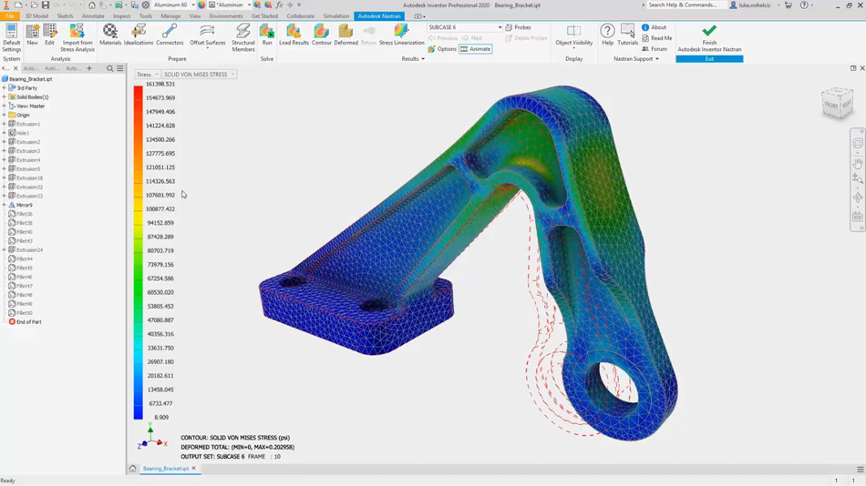The width and height of the screenshot is (866, 486).
Task: Click the stress legend color bar
Action: [x=138, y=251]
